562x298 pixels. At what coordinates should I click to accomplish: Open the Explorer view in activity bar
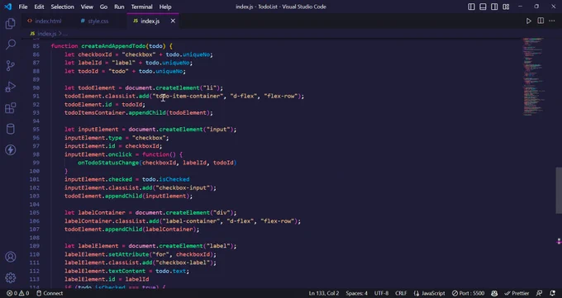(11, 24)
